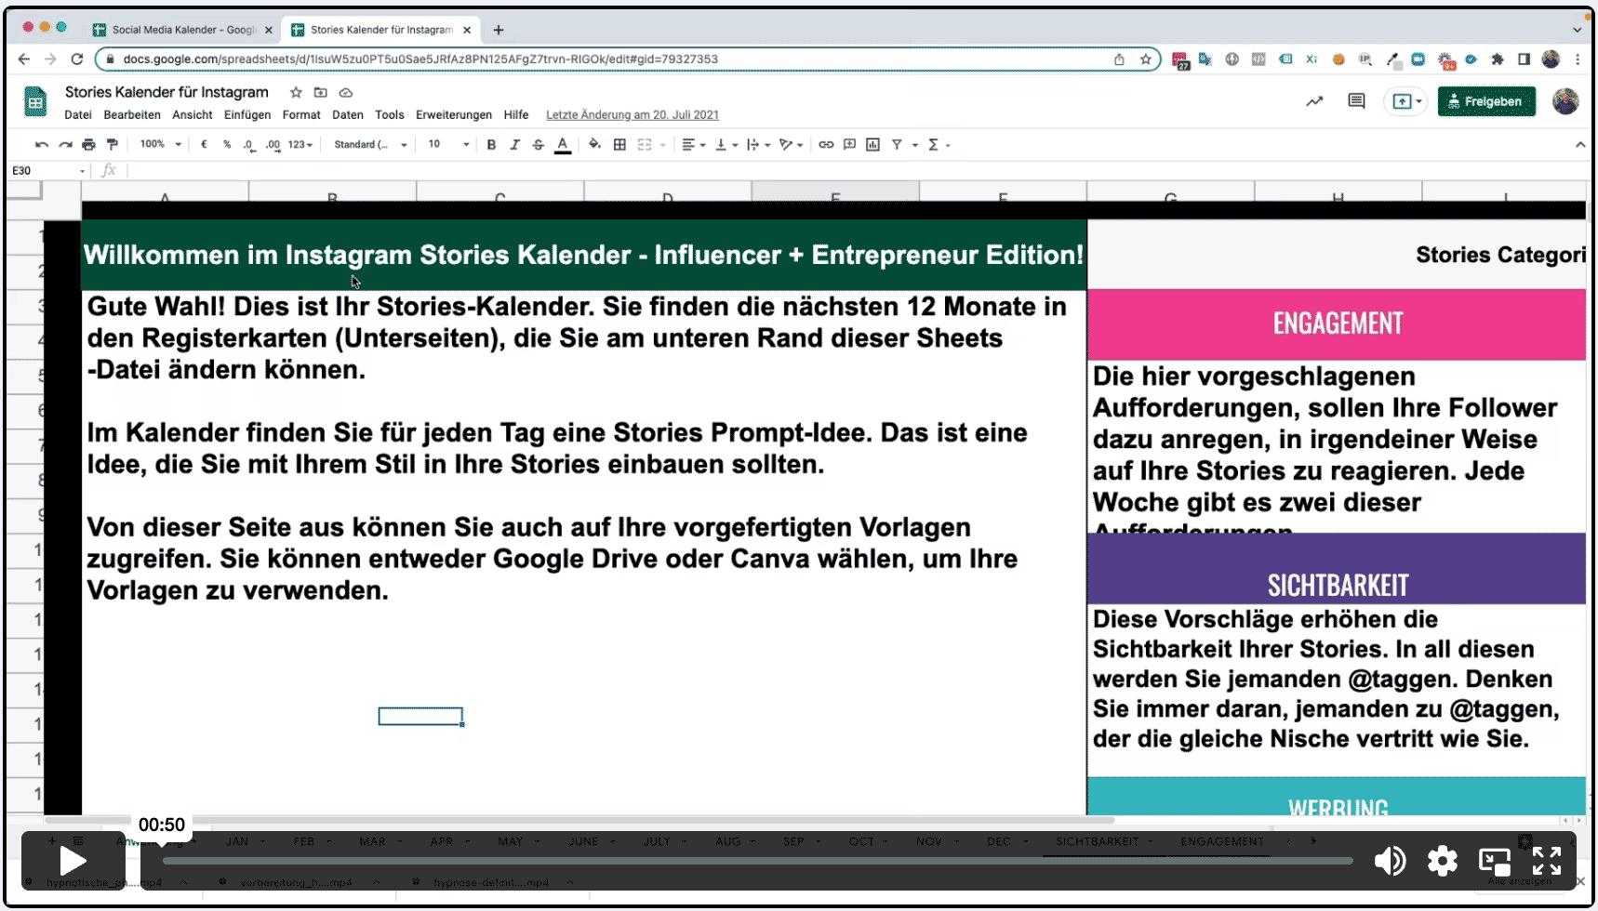
Task: Open more number formats 123 dropdown
Action: tap(300, 145)
